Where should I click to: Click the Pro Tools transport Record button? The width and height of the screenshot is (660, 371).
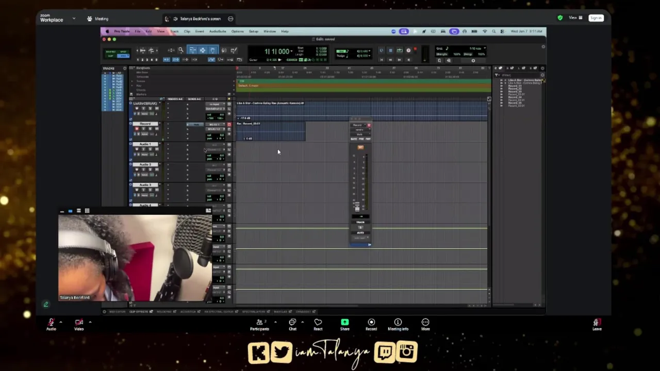click(408, 50)
